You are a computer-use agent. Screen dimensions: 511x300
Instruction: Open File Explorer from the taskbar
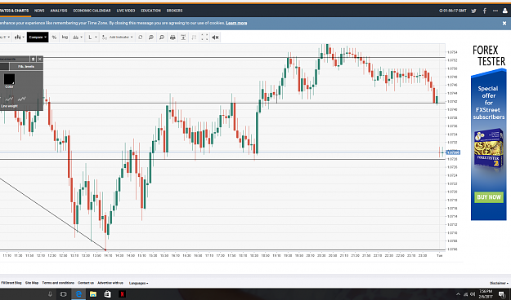click(x=93, y=294)
